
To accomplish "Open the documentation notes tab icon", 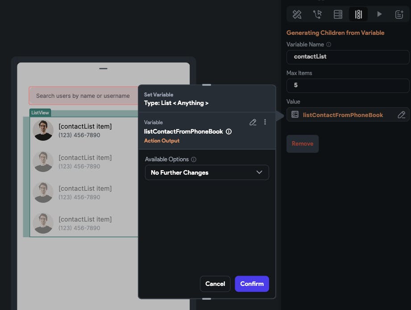I will point(399,14).
